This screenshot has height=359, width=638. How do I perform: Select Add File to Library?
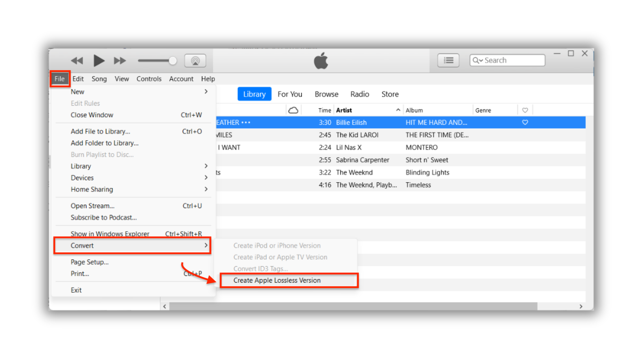[133, 131]
